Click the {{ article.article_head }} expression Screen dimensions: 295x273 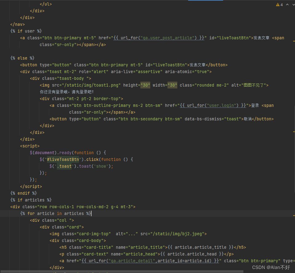coord(192,254)
